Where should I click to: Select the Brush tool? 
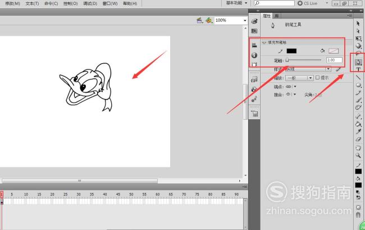358,100
